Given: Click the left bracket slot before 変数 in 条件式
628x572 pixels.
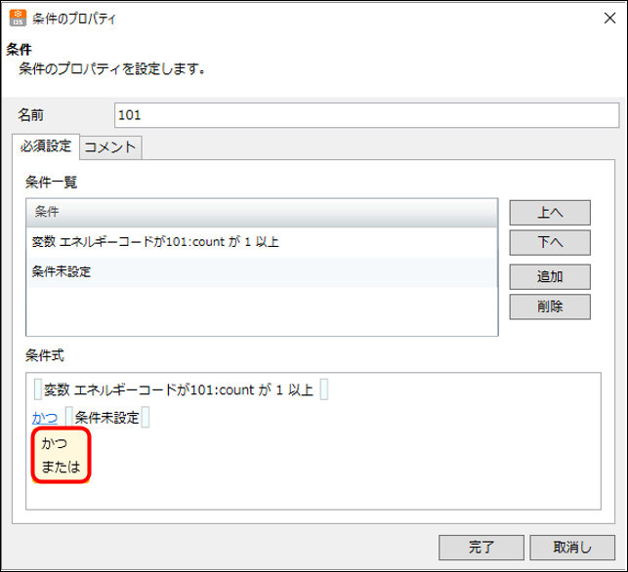Looking at the screenshot, I should tap(37, 390).
